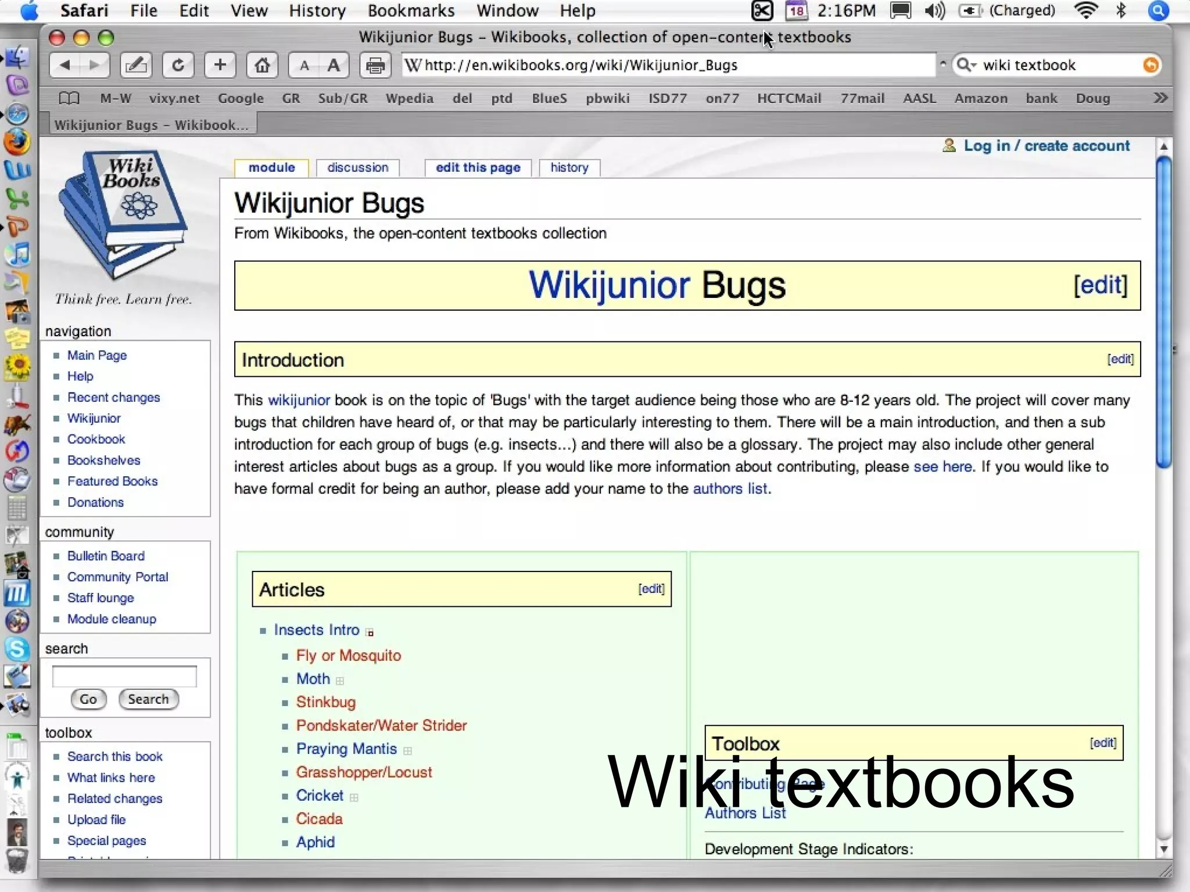Print the page with the printer icon
The image size is (1190, 892).
click(x=375, y=65)
